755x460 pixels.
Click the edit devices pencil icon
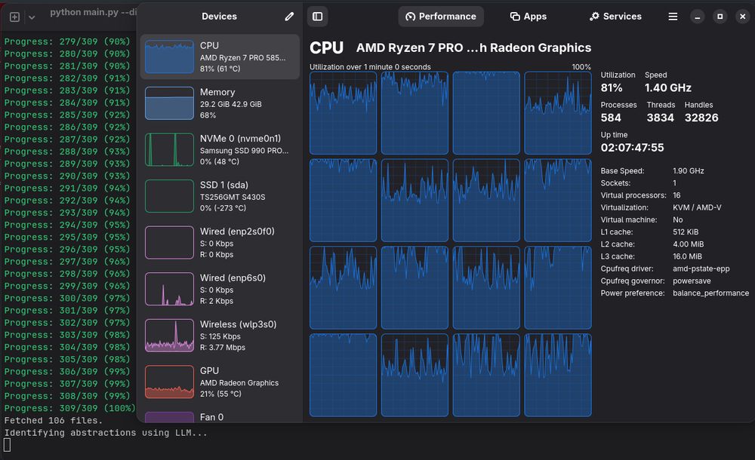(x=289, y=16)
